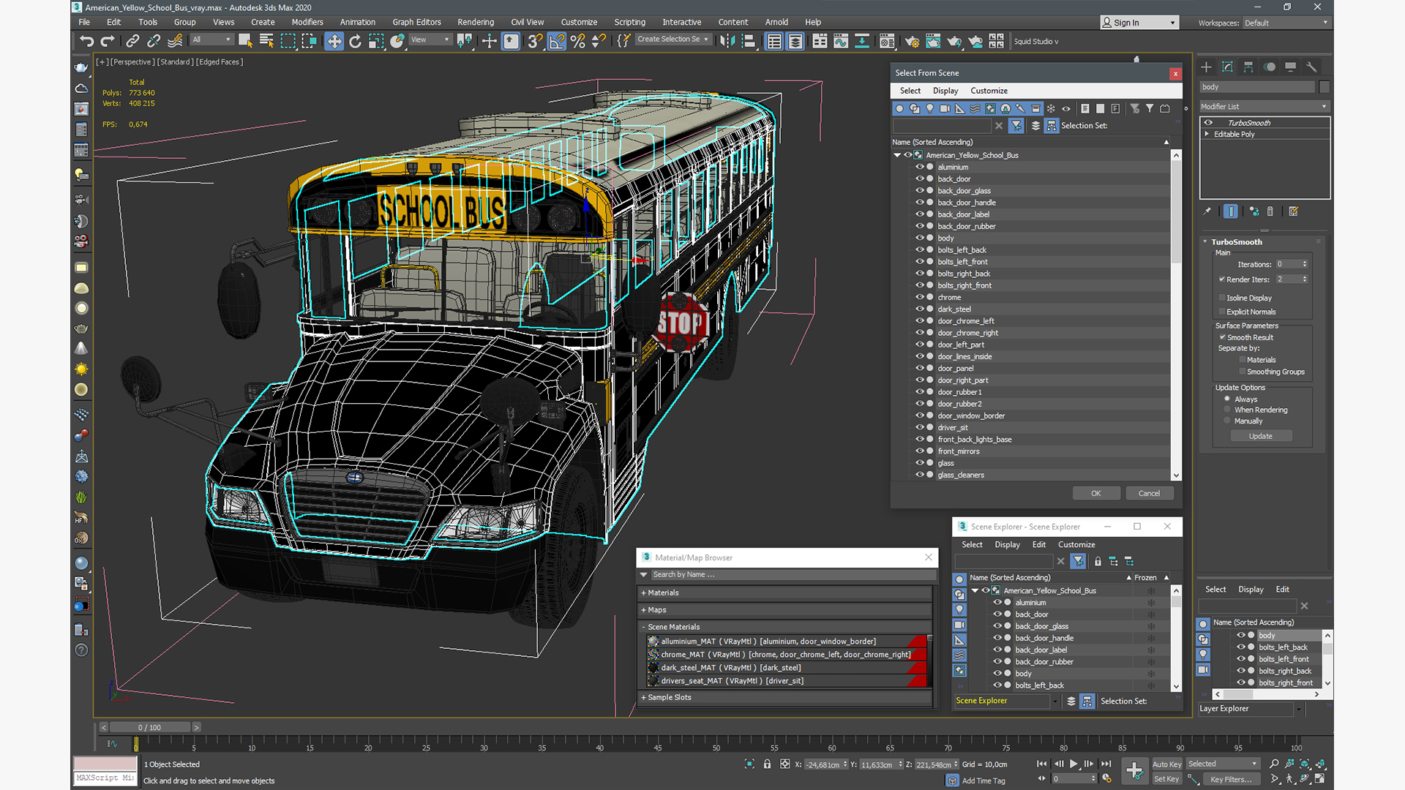Toggle Percent Snap button
This screenshot has width=1405, height=790.
click(x=578, y=42)
